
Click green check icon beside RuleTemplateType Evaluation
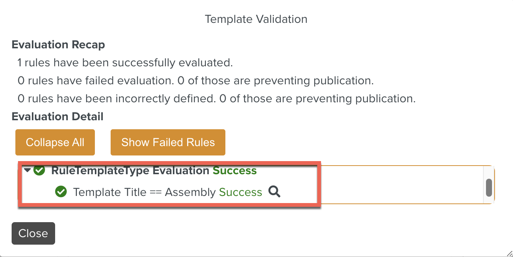39,170
